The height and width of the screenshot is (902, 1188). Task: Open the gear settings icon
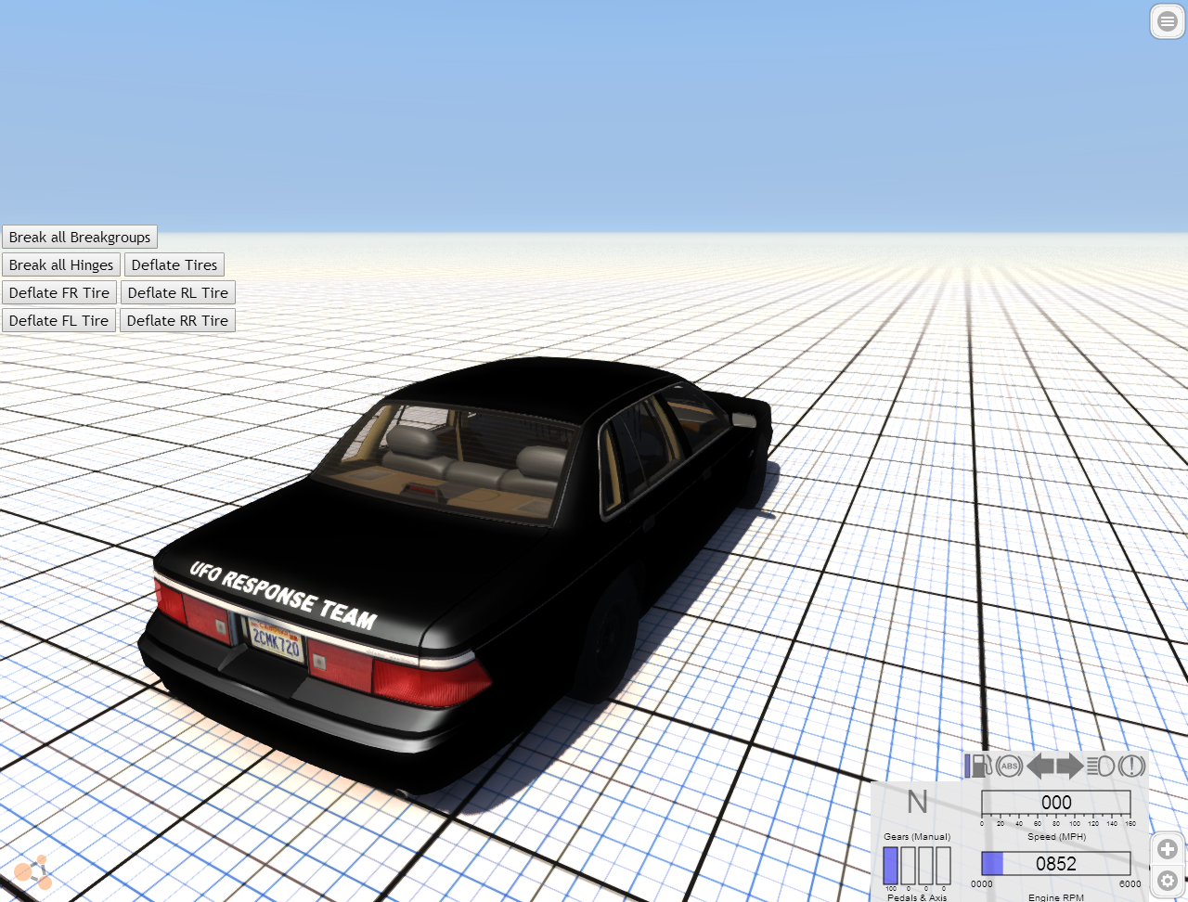(x=1168, y=880)
